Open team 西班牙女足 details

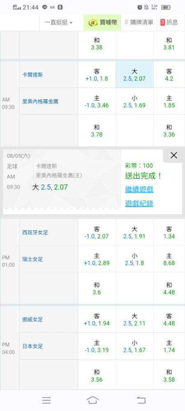(35, 233)
